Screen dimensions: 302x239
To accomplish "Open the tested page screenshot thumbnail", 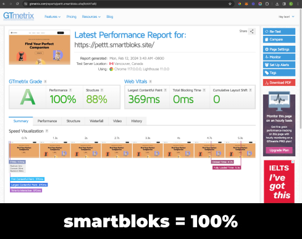I will point(40,48).
